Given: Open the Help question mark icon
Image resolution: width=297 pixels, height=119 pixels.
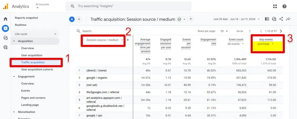Looking at the screenshot, I should 284,6.
